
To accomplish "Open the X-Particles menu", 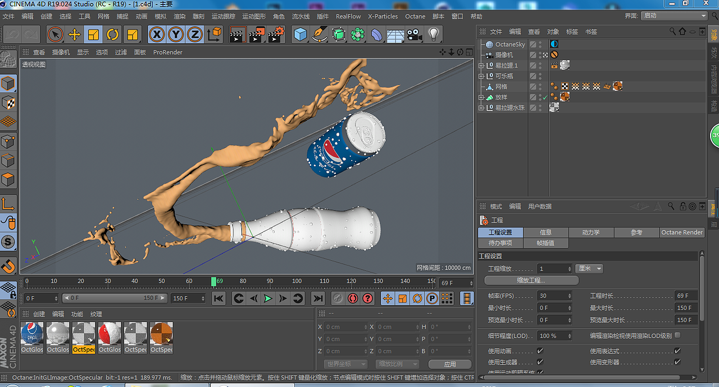I will pyautogui.click(x=383, y=16).
